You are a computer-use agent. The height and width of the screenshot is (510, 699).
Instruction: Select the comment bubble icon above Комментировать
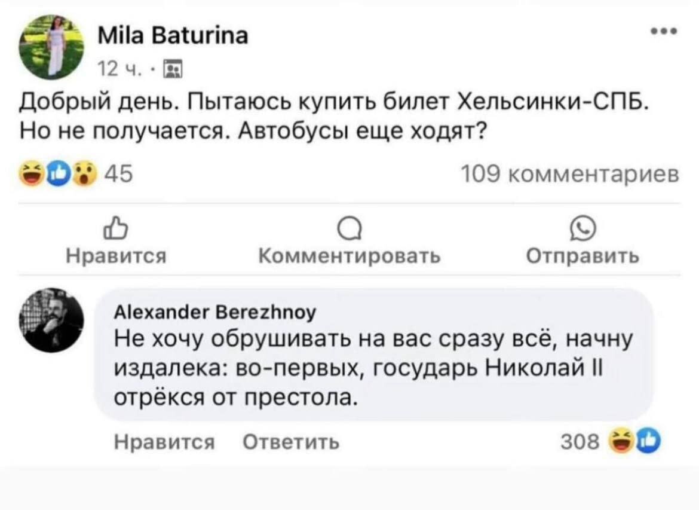(x=351, y=229)
